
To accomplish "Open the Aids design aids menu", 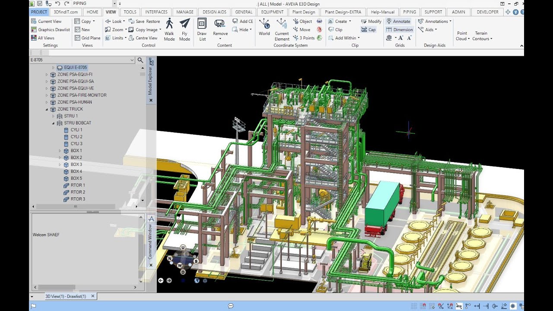I will coord(428,29).
